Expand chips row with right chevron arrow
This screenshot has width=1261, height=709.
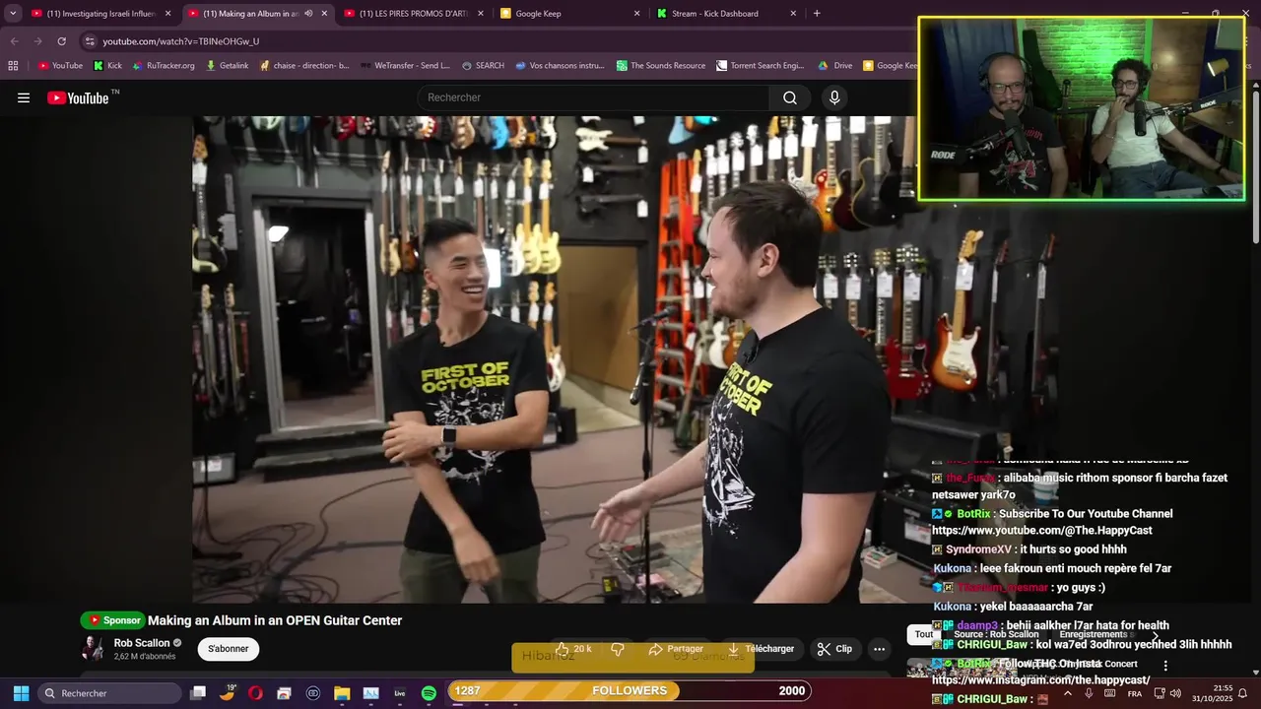(1156, 635)
